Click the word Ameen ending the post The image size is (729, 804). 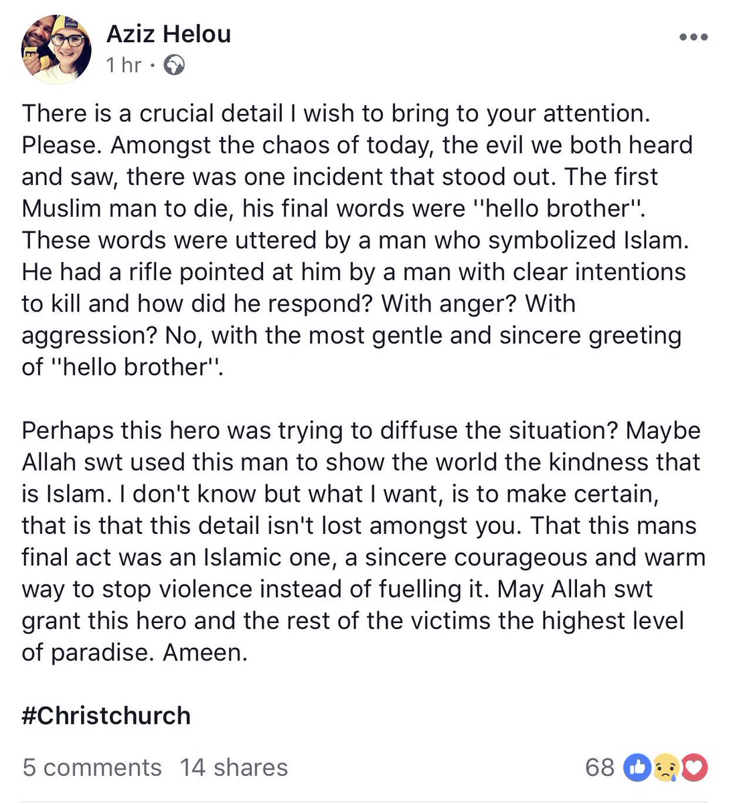point(205,653)
